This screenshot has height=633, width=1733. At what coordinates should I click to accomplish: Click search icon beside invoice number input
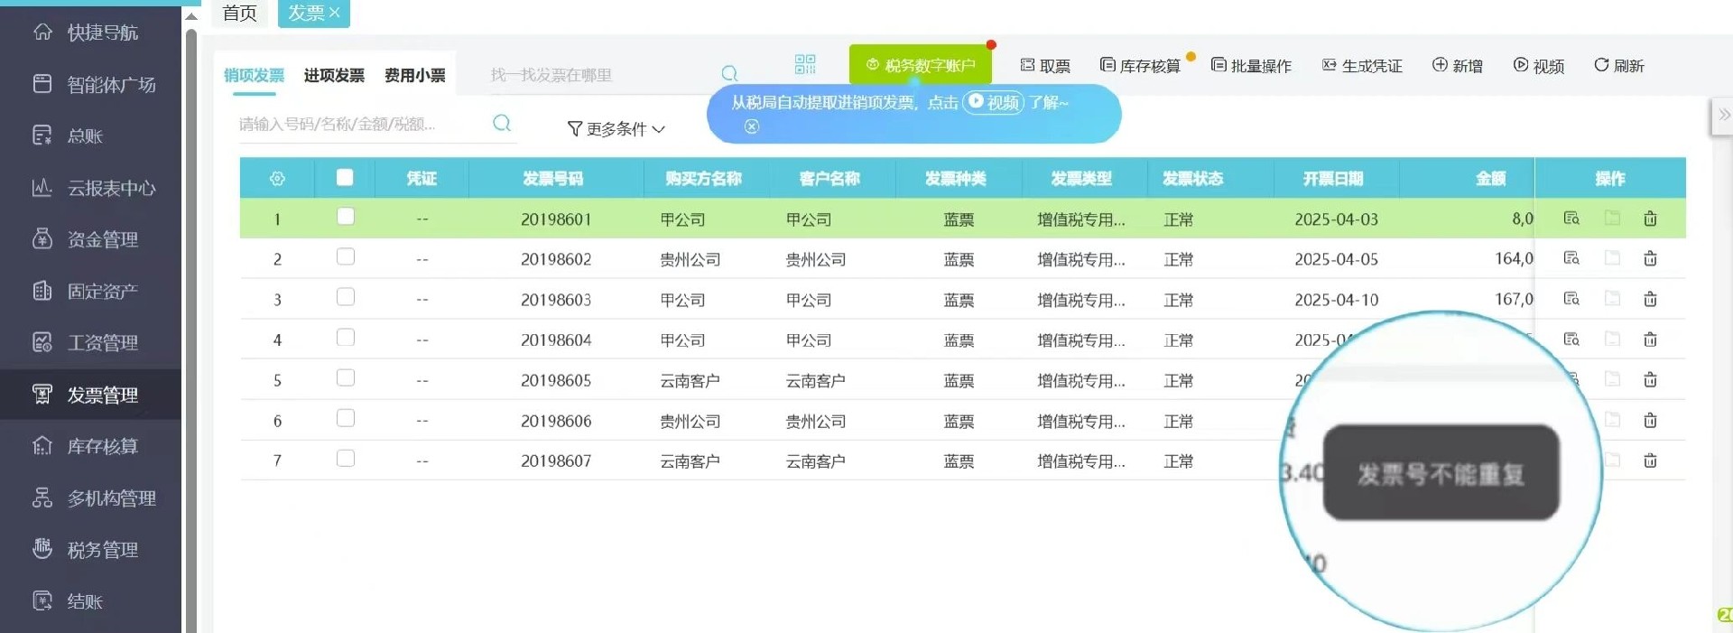click(x=502, y=123)
